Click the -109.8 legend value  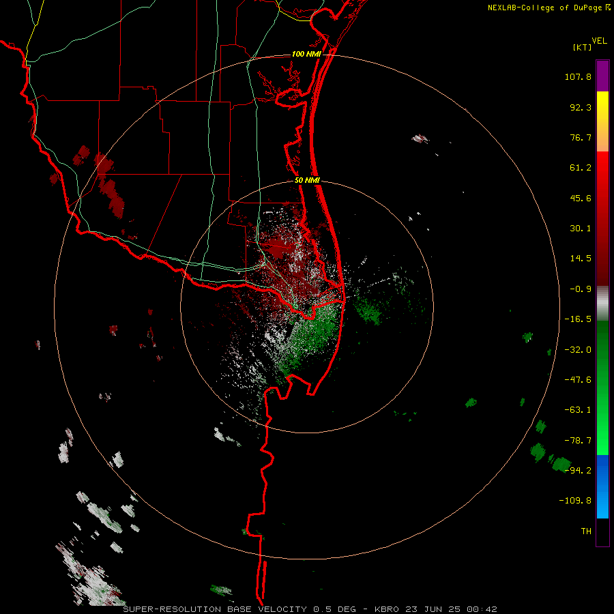click(575, 501)
